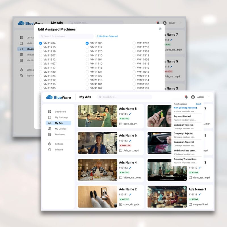
Task: Uncheck the VM11205 machine checkbox
Action: [87, 43]
